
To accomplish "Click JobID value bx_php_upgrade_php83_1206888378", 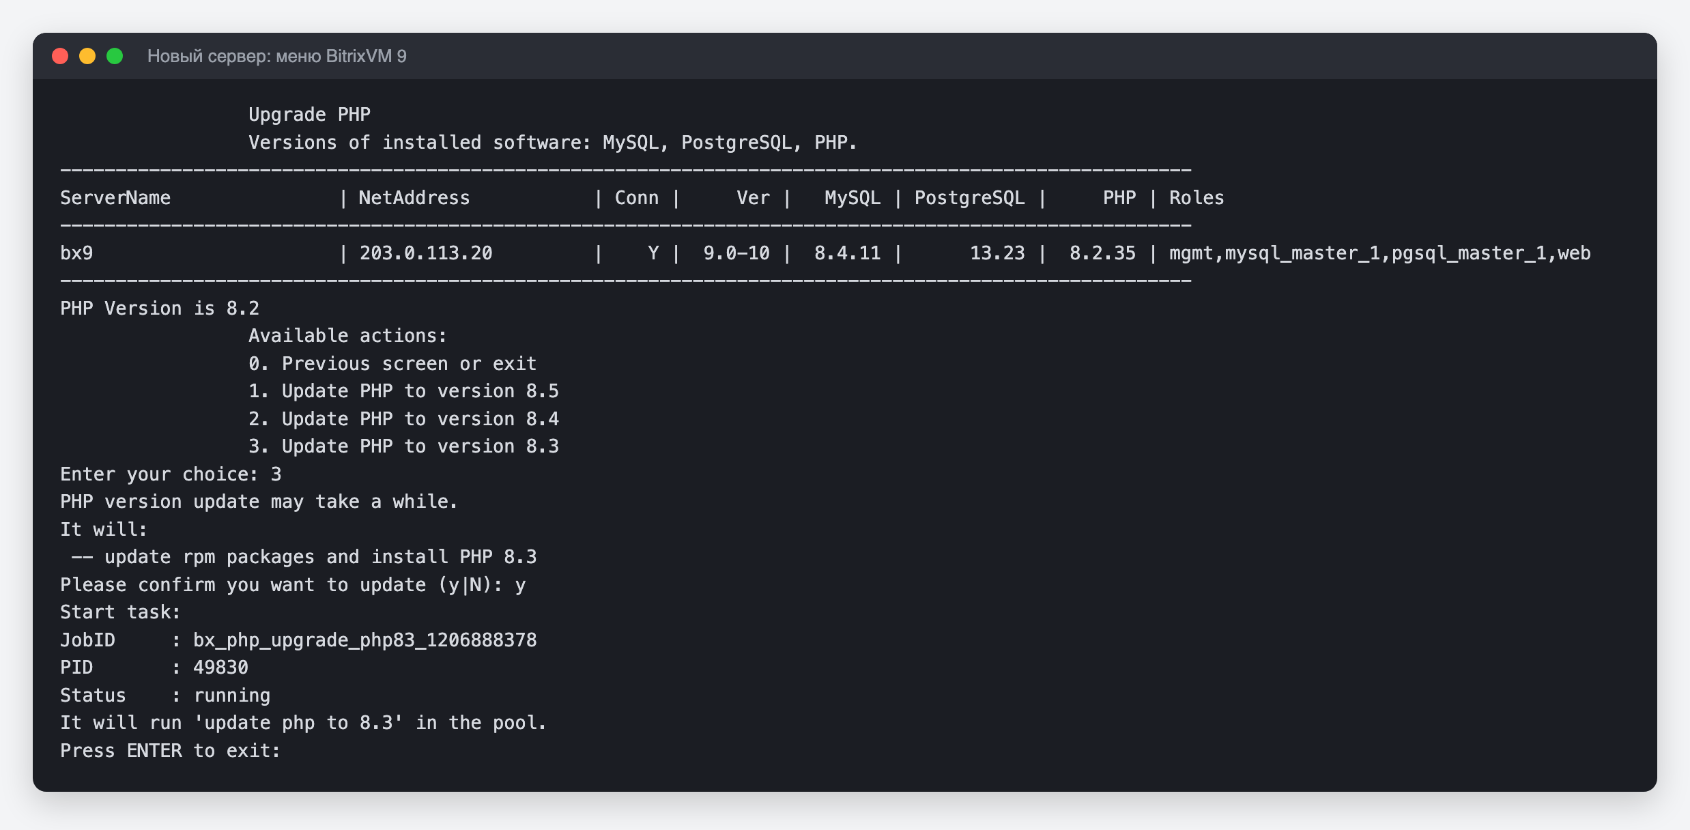I will (365, 640).
